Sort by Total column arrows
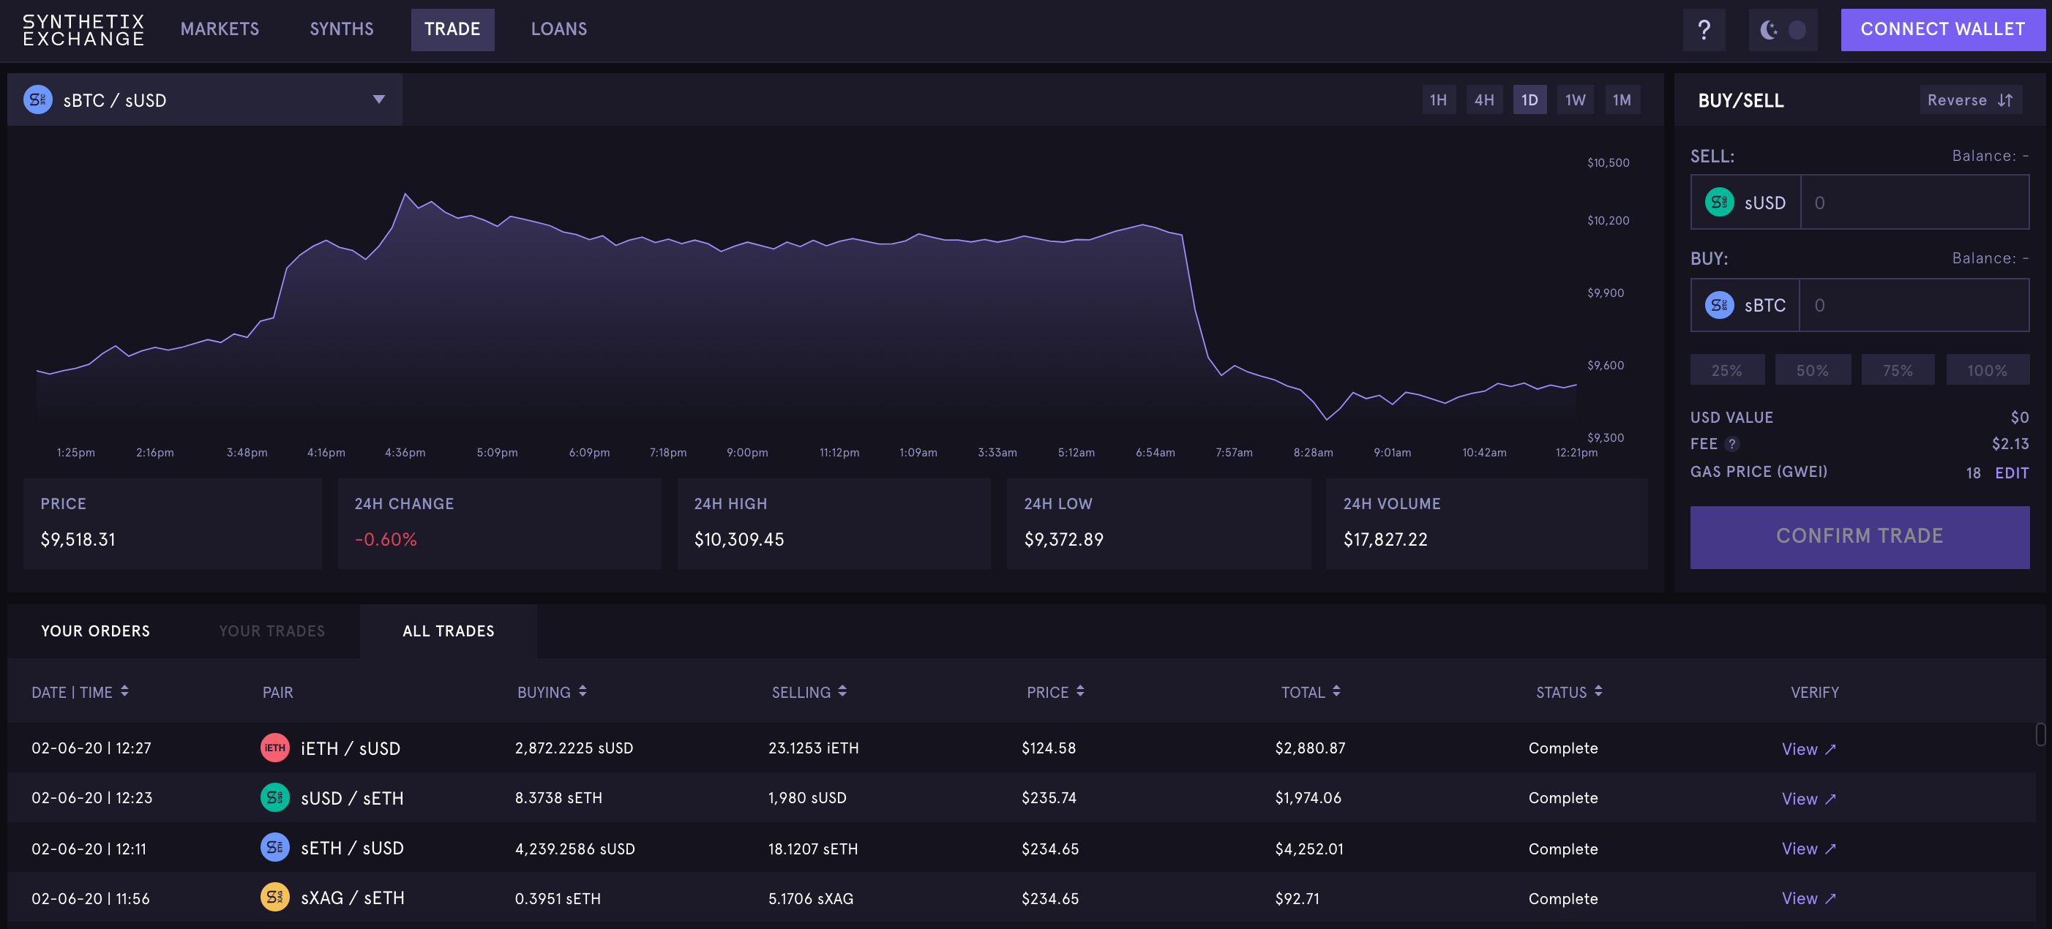Viewport: 2052px width, 929px height. (x=1337, y=691)
